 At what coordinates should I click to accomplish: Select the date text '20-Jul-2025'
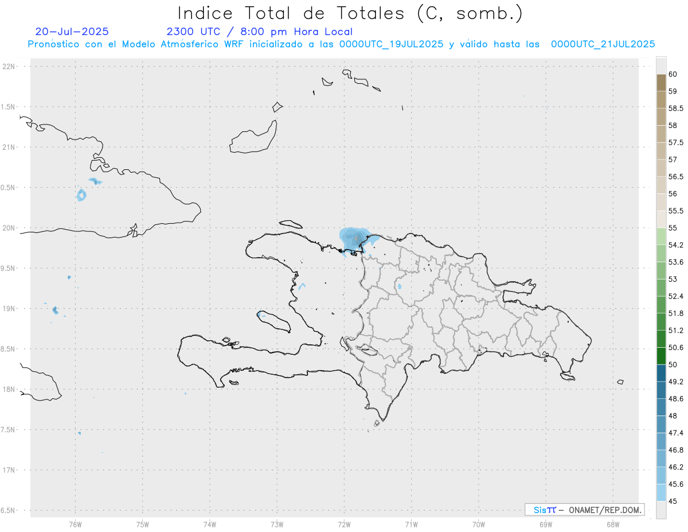[x=72, y=32]
